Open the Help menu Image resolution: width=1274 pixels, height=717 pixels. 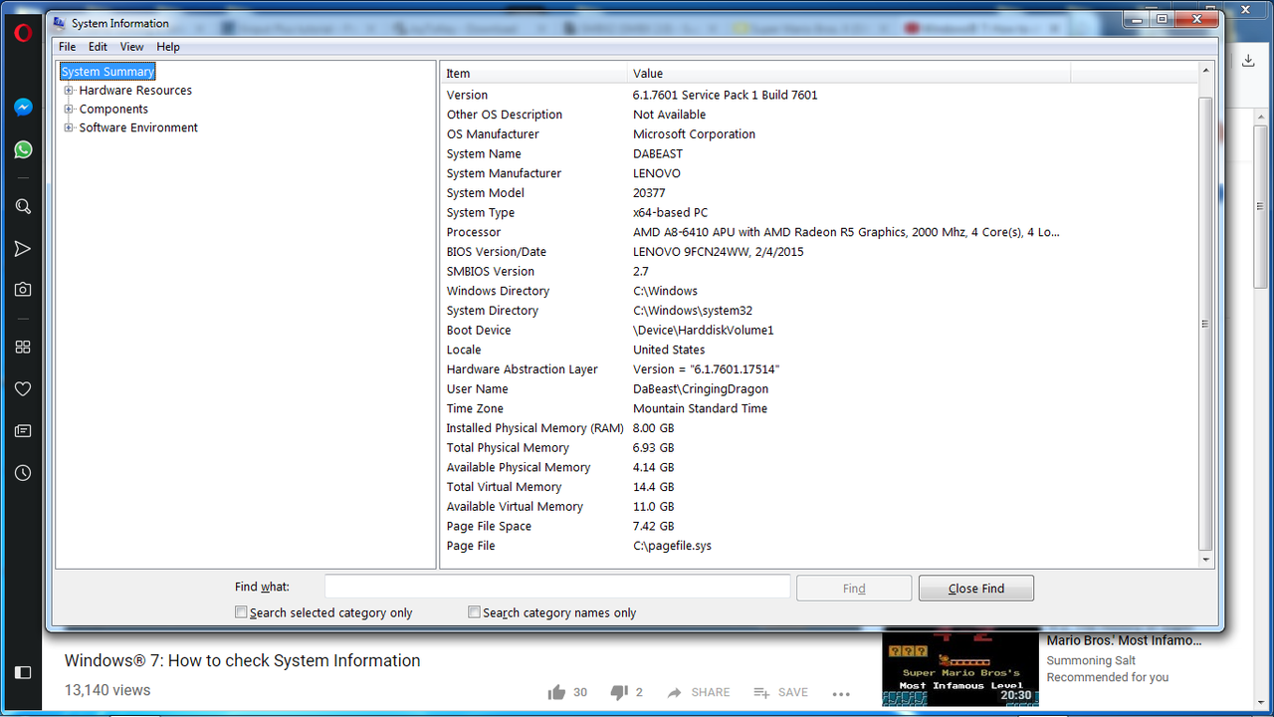pos(168,47)
